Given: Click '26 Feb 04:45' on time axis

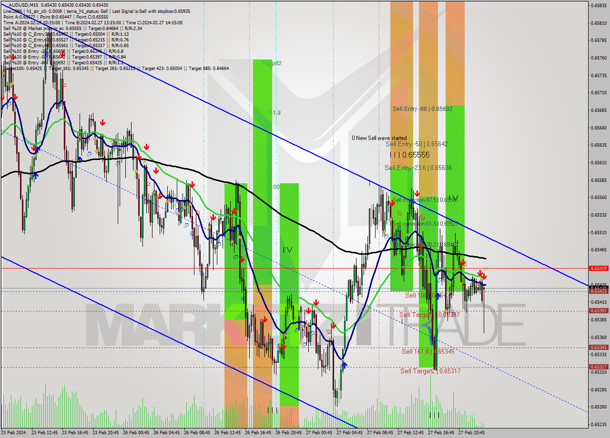Looking at the screenshot, I should [x=166, y=433].
